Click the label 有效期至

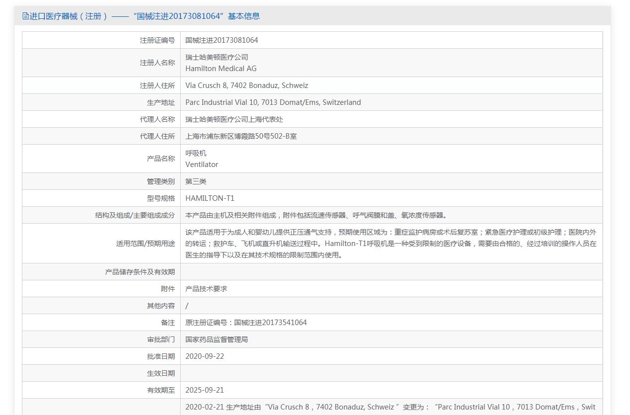click(x=161, y=390)
